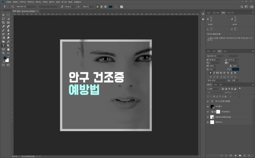255x158 pixels.
Task: Select the Eyedropper tool in the toolbox
Action: (3, 27)
